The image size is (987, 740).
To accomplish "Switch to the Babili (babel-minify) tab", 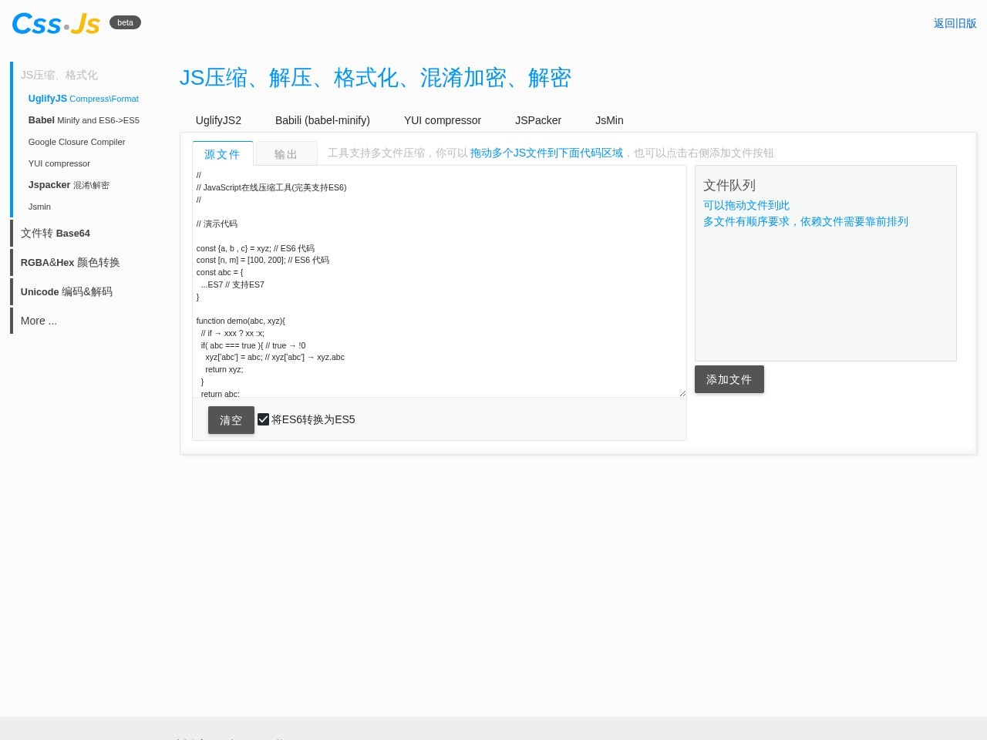I will (322, 120).
